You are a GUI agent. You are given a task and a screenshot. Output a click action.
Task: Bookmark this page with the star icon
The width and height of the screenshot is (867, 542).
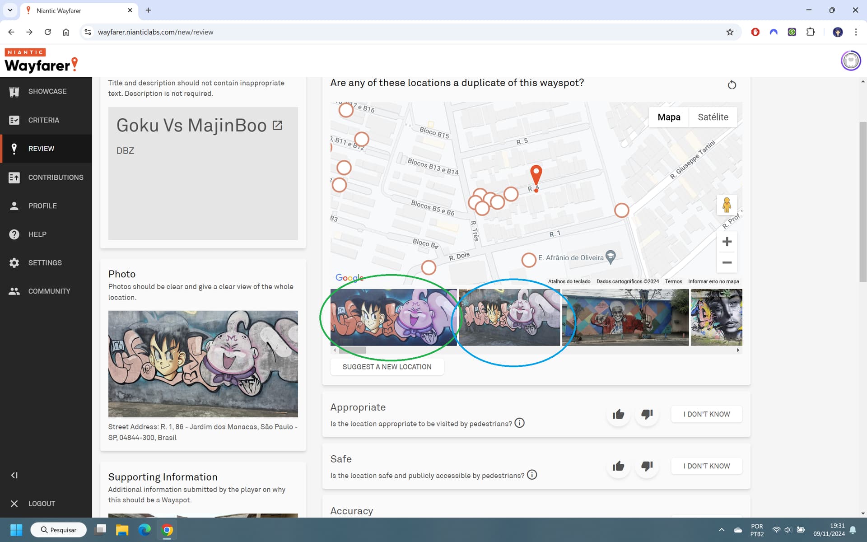(x=730, y=32)
